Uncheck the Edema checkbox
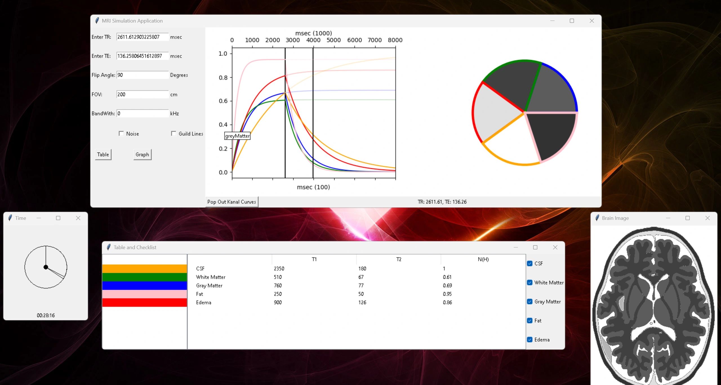 [x=530, y=340]
